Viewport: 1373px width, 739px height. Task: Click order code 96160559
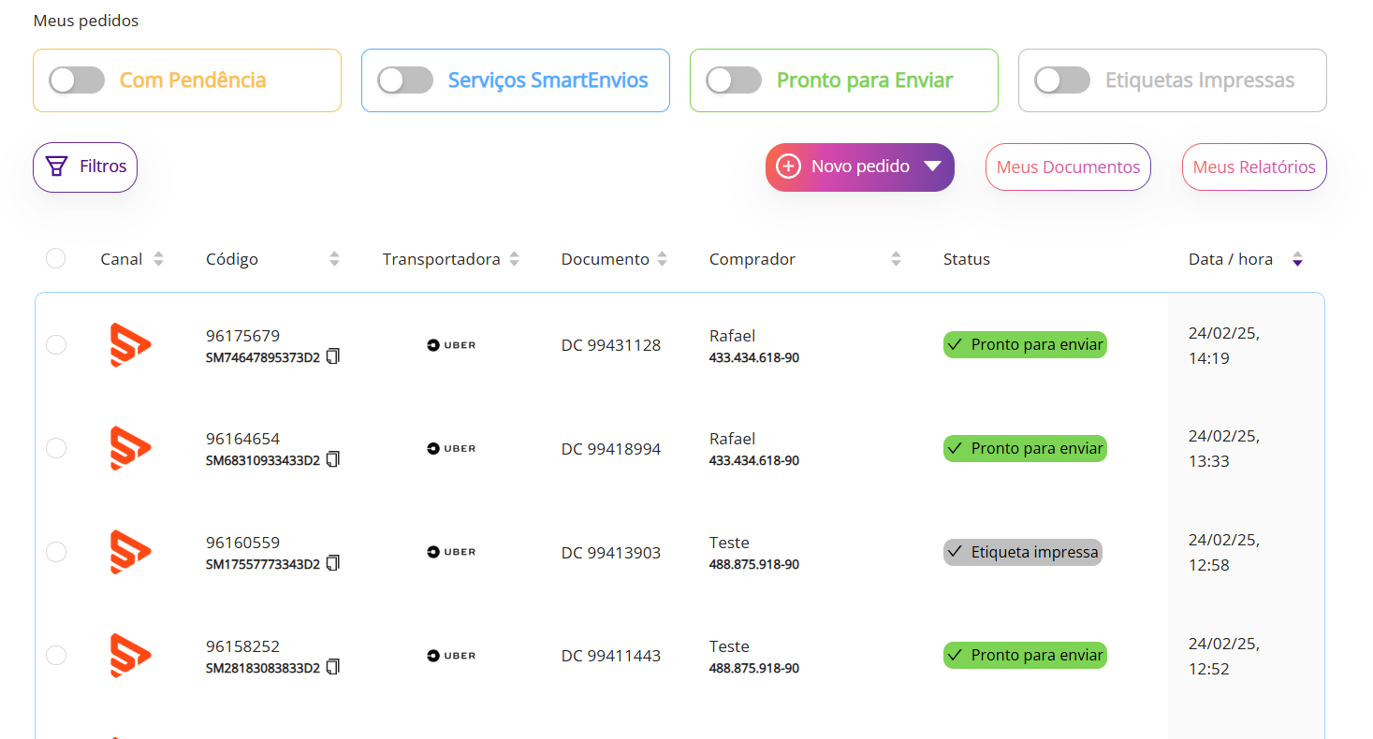point(242,543)
